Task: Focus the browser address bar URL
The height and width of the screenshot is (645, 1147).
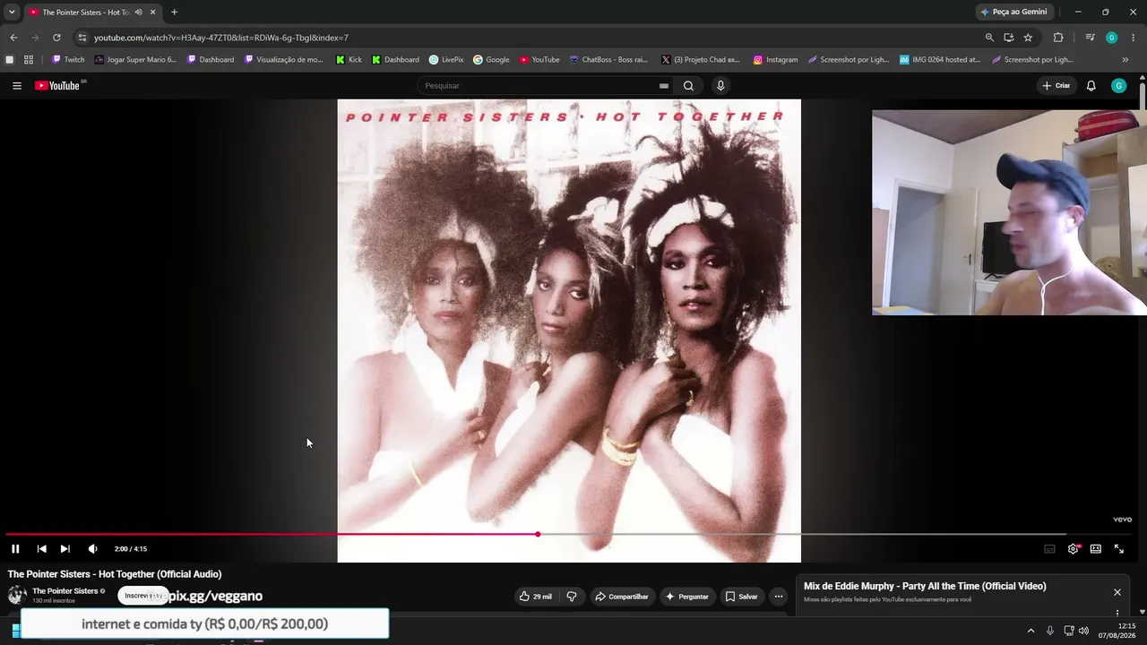Action: coord(221,38)
